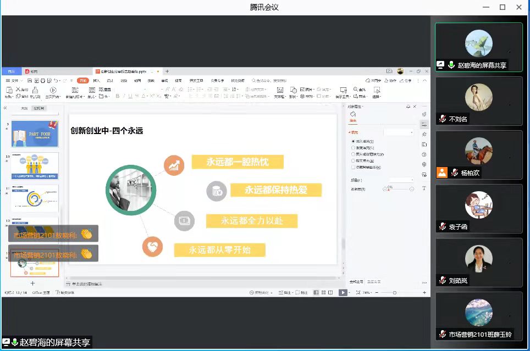
Task: Open the color (颜色) dropdown
Action: tap(402, 180)
